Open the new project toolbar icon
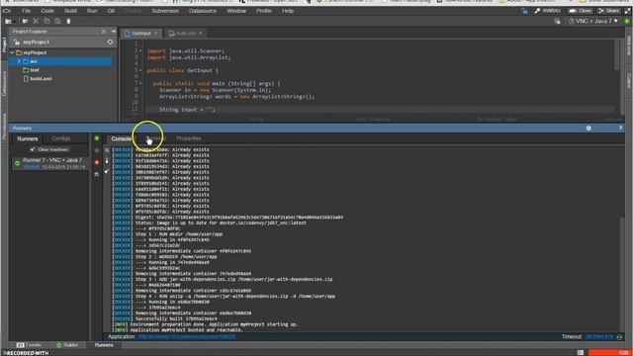This screenshot has width=633, height=356. pos(9,21)
